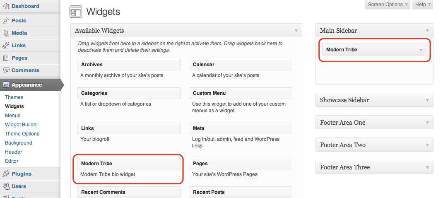This screenshot has height=198, width=443.
Task: Go to Widget Builder in Appearance menu
Action: point(22,125)
